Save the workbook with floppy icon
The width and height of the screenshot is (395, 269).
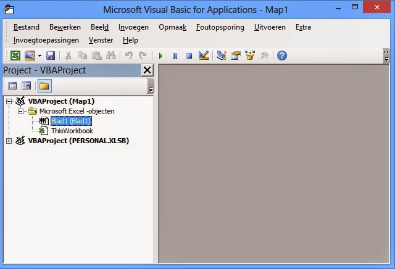[x=51, y=56]
